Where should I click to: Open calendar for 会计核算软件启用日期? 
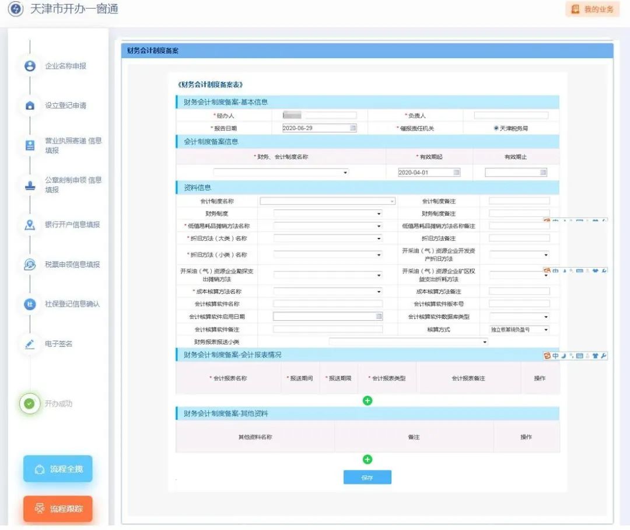pyautogui.click(x=379, y=317)
